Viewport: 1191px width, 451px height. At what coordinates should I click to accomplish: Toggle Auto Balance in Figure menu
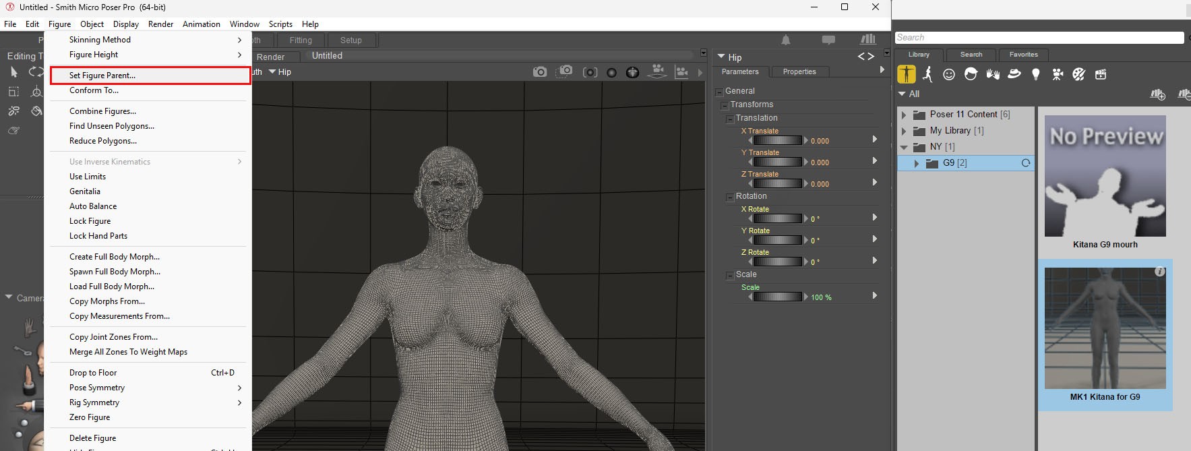tap(93, 206)
